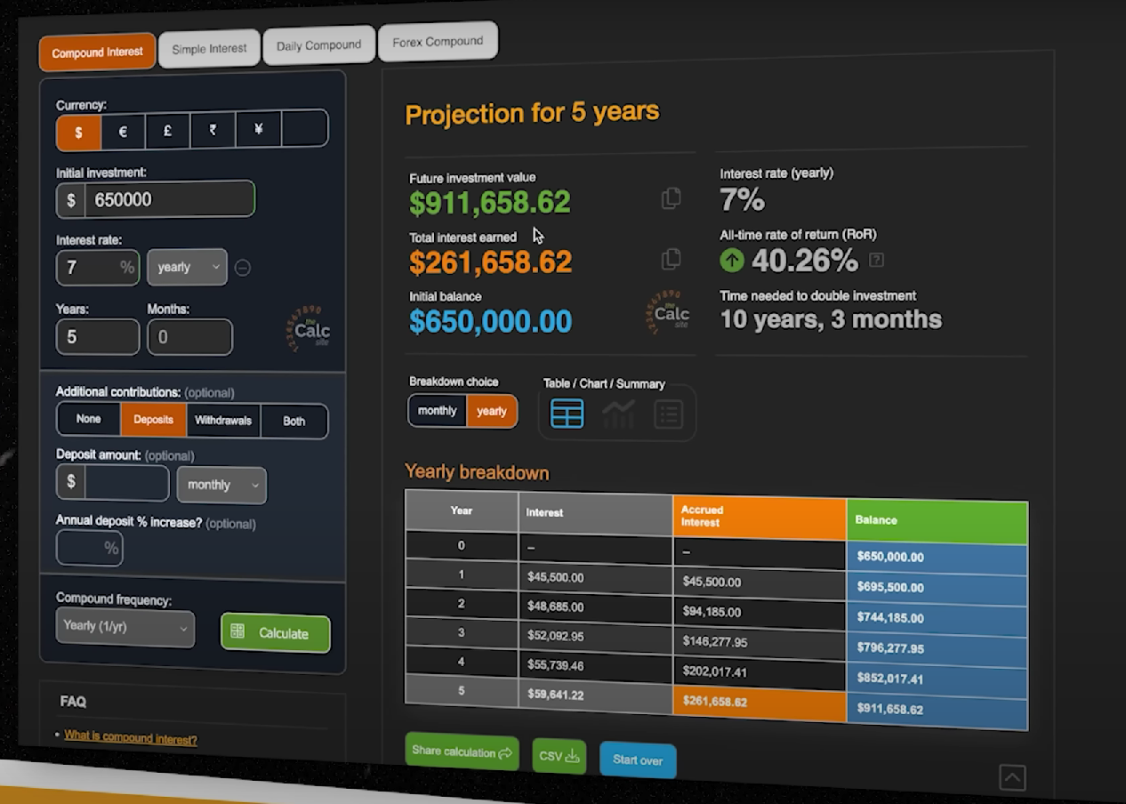
Task: Click the minus circle beside interest rate
Action: pyautogui.click(x=242, y=267)
